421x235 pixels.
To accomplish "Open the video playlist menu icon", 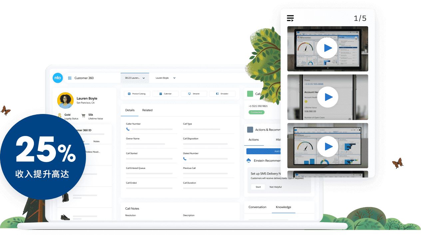I will click(290, 18).
